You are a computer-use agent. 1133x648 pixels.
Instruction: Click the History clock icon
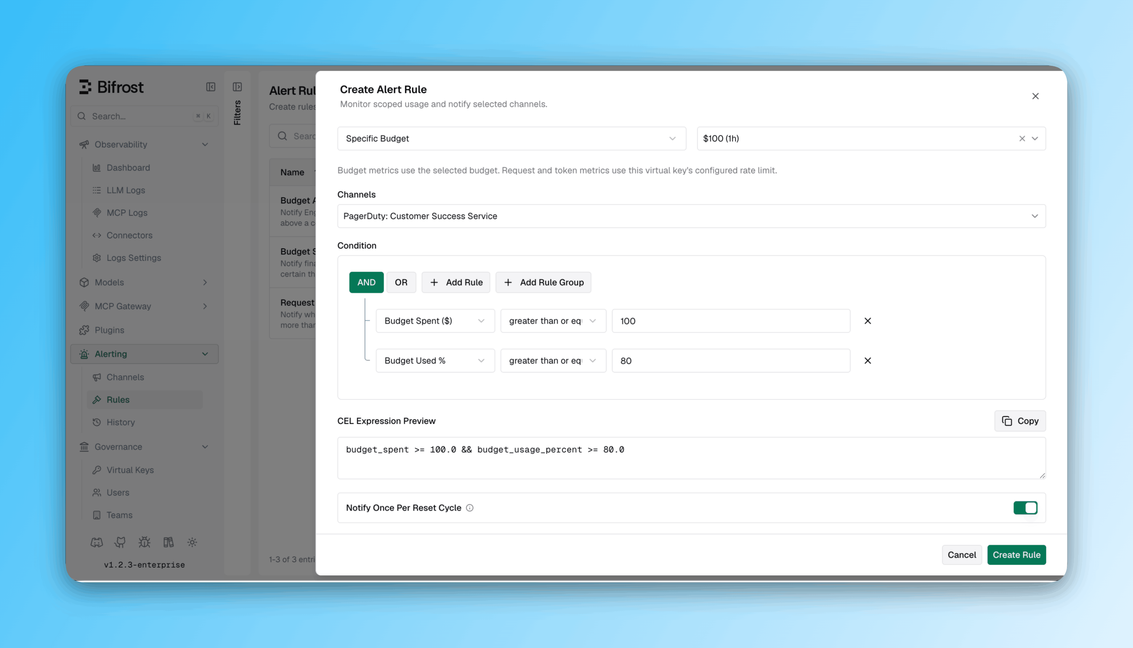[x=97, y=422]
